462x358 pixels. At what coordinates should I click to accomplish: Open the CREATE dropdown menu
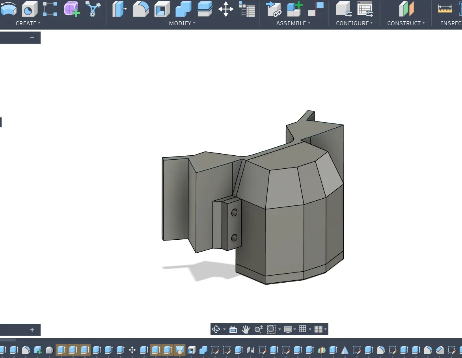28,23
